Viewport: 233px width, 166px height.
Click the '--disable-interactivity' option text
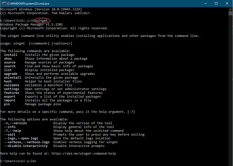pos(26,146)
